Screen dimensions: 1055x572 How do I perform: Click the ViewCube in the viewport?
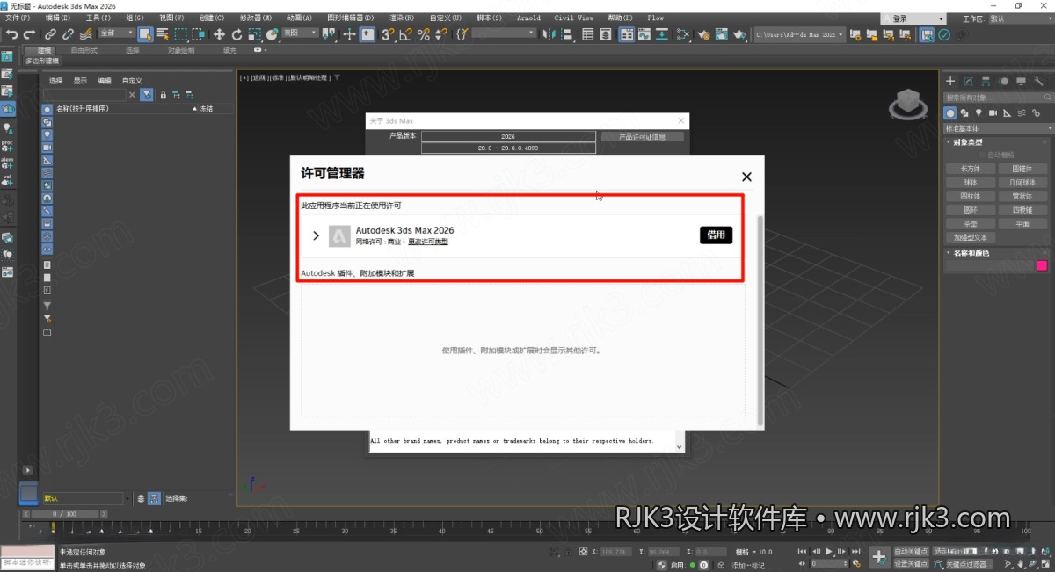[x=907, y=104]
